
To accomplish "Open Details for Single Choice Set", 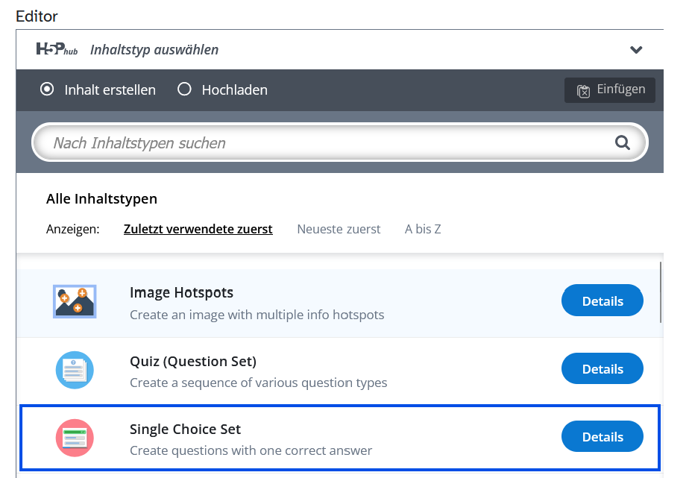I will tap(602, 437).
